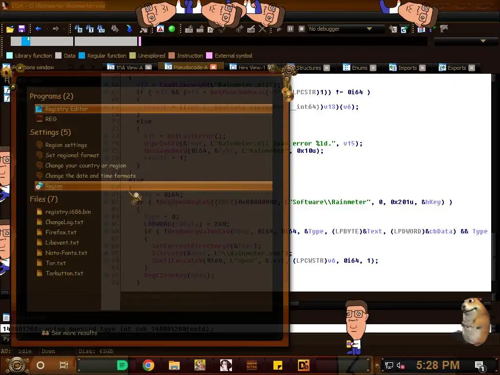Click the pink External symbol segment in navigation band
Screen dimensions: 500x375
click(x=140, y=41)
